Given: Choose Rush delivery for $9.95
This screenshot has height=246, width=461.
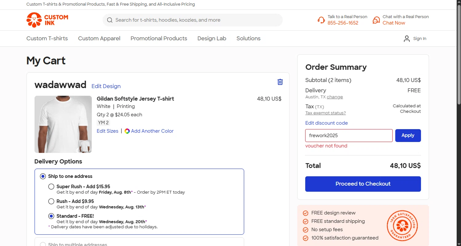Looking at the screenshot, I should pos(51,202).
